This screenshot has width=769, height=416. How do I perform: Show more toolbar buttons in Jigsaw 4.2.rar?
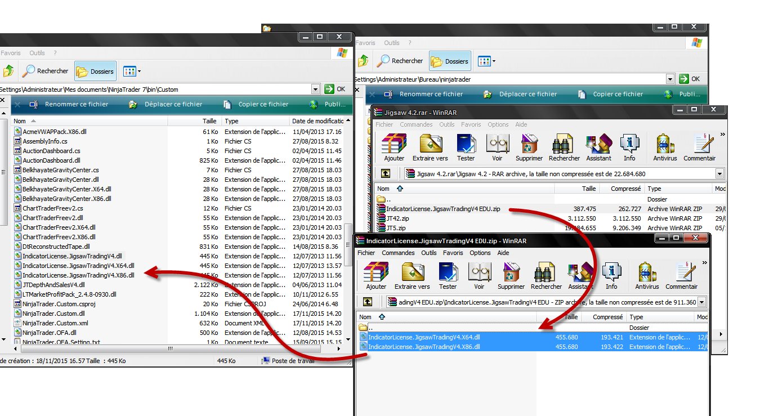pyautogui.click(x=723, y=135)
